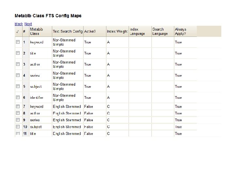Click the Back link

coord(19,24)
